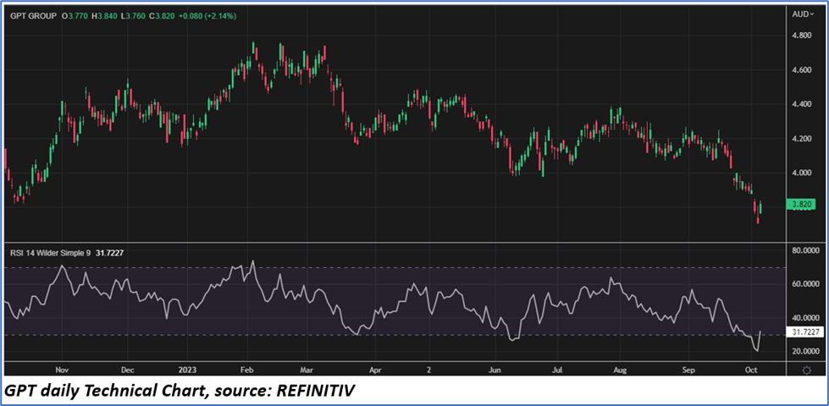Click the GPT GROUP symbol label
The image size is (829, 406).
33,16
